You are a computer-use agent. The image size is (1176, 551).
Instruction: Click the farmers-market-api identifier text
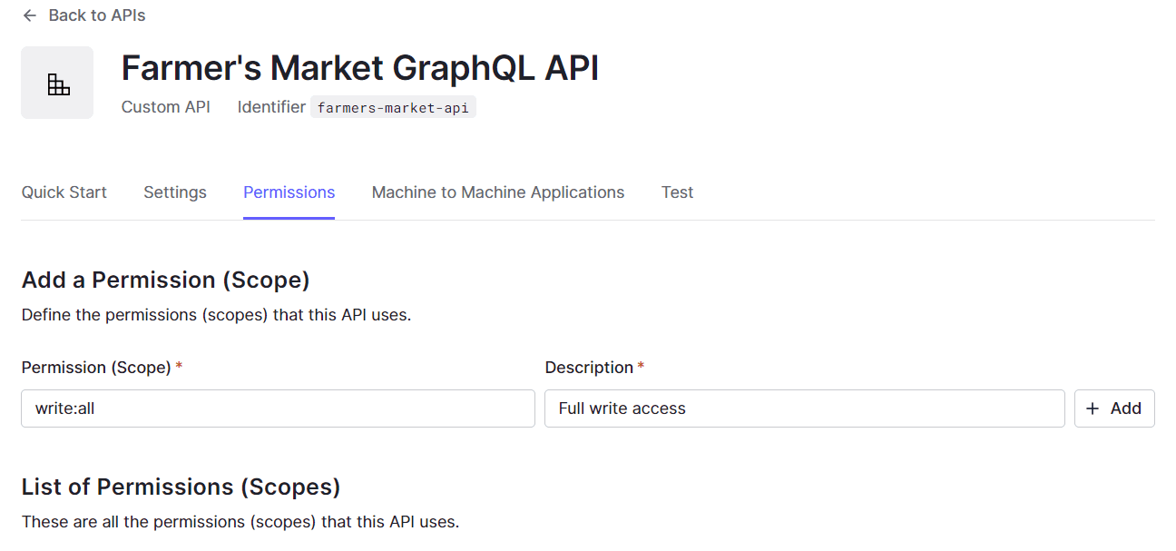pos(393,107)
